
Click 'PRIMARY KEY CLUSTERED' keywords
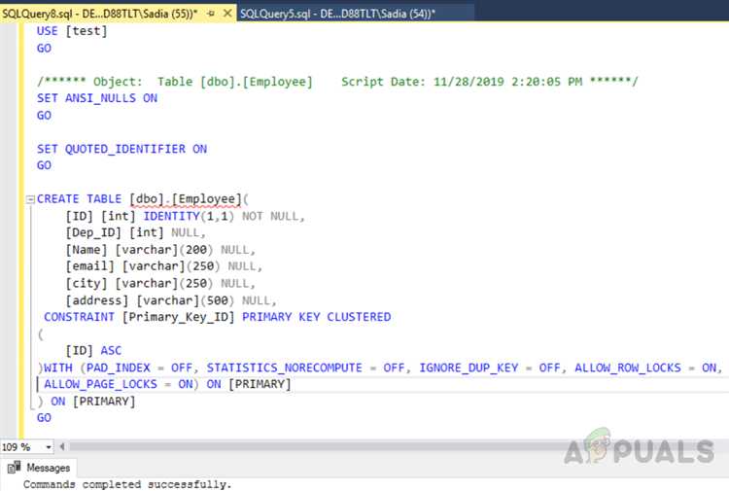pos(317,317)
